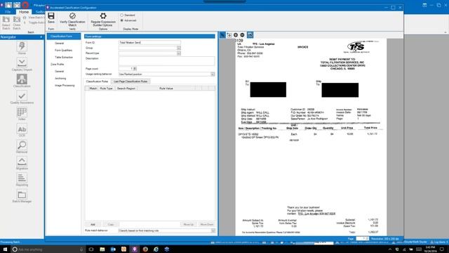The height and width of the screenshot is (253, 449).
Task: Open the Rule match behavior dropdown
Action: pyautogui.click(x=213, y=231)
